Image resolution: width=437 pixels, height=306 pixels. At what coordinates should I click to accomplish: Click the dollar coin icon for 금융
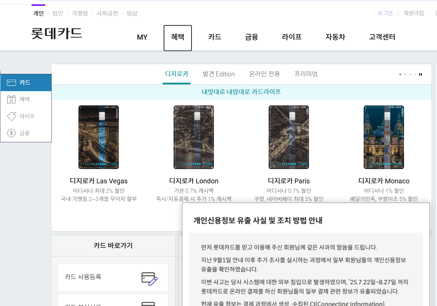12,133
